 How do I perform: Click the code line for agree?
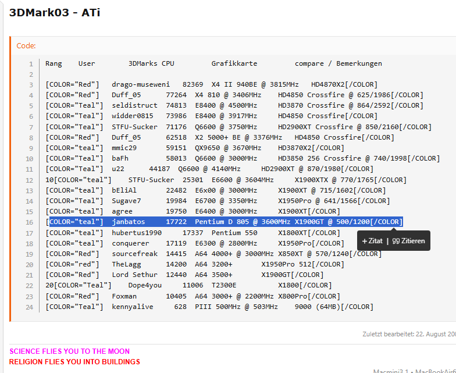[x=193, y=211]
